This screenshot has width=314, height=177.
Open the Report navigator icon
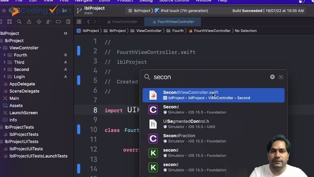(x=68, y=22)
